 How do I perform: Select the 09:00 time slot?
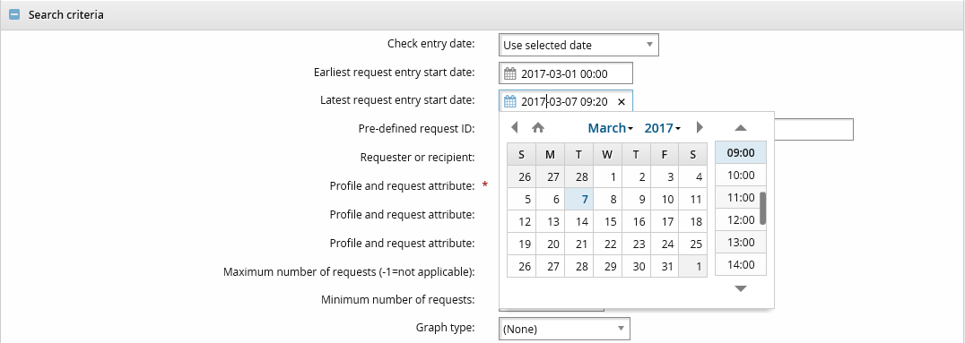(741, 152)
